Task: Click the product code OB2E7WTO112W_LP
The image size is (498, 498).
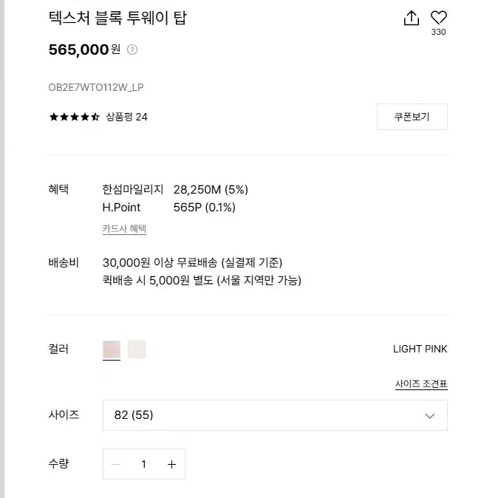Action: tap(96, 87)
